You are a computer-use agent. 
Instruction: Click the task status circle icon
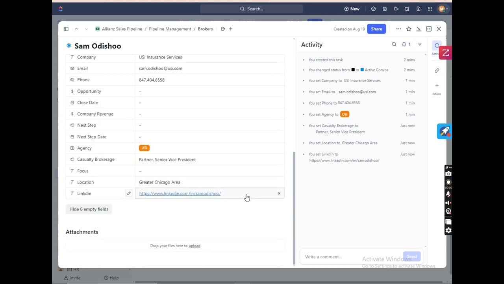point(69,46)
